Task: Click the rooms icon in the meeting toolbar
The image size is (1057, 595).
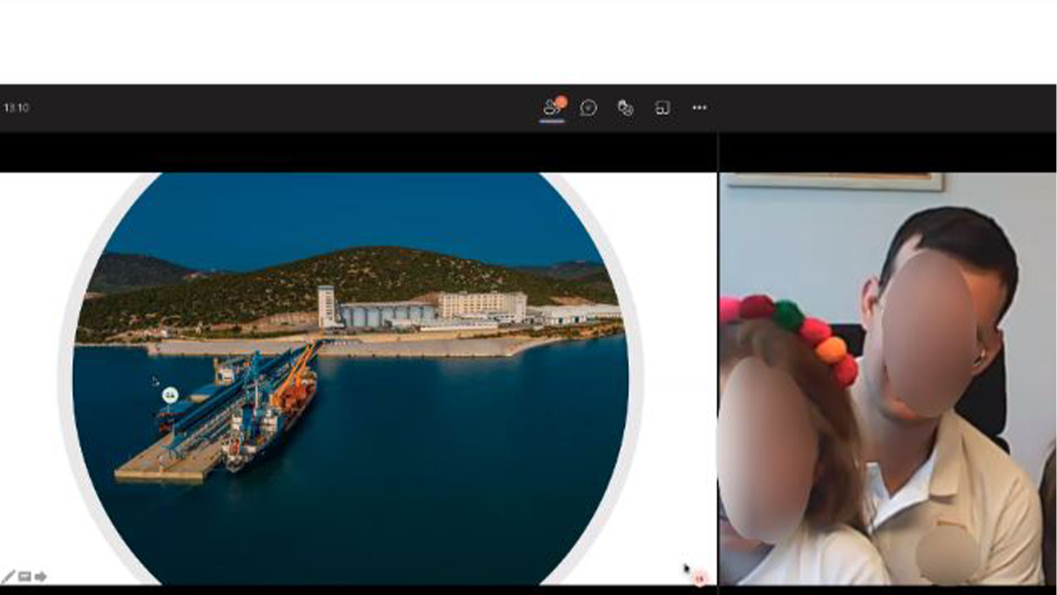Action: [662, 108]
